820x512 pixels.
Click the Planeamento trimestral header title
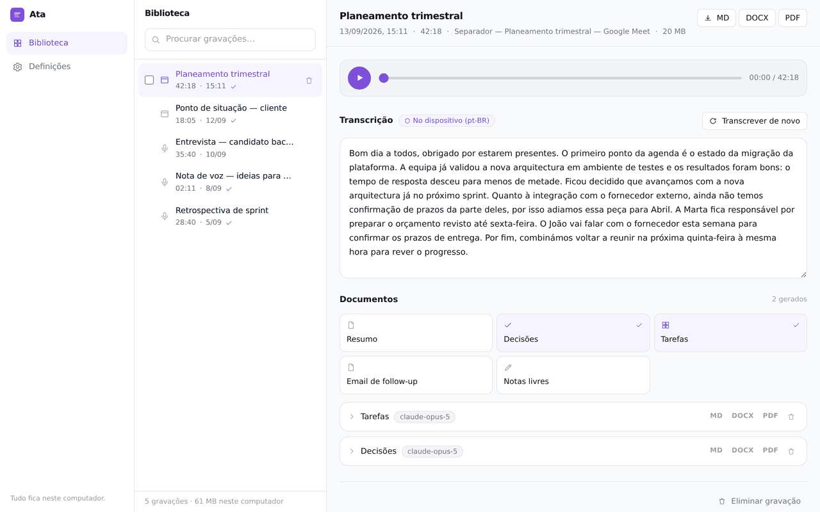[401, 16]
